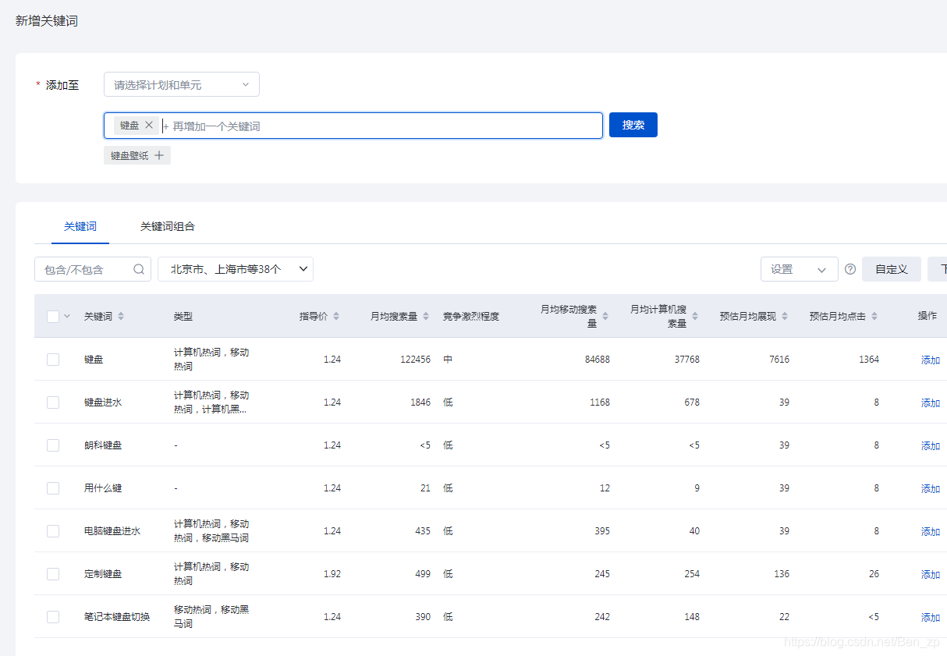Sort by 月均搜索量 column arrows
The height and width of the screenshot is (656, 947).
(x=426, y=316)
